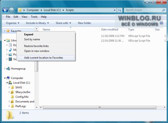This screenshot has height=123, width=168.
Task: Click the horizontal scrollbar thumb
Action: [x=99, y=108]
